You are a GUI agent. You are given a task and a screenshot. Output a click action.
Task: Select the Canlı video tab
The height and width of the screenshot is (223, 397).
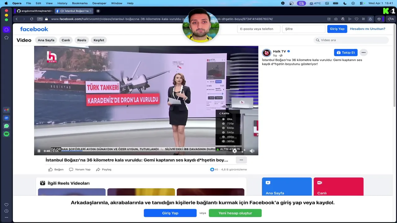click(66, 40)
